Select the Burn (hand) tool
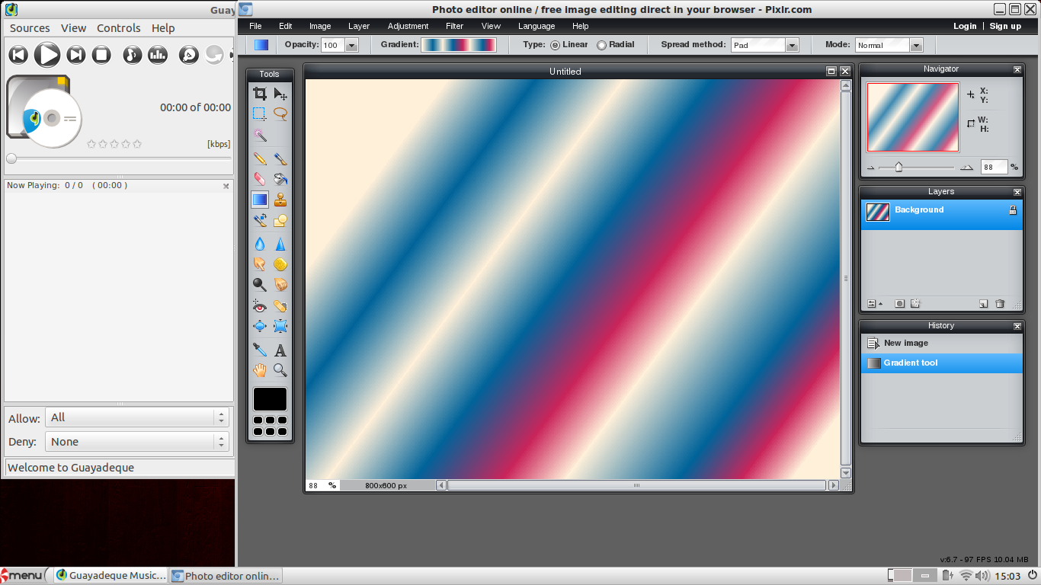Viewport: 1041px width, 585px height. [x=280, y=285]
